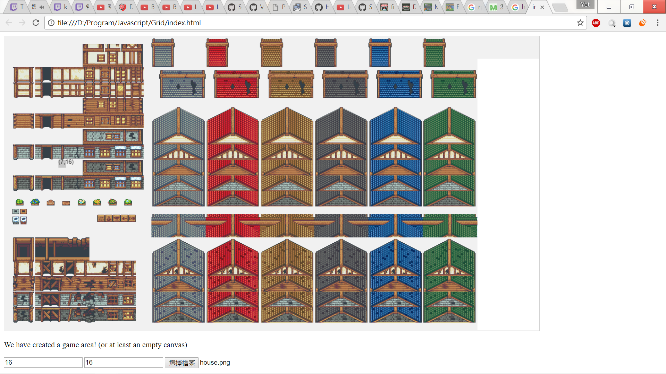Open the Chrome three-dot menu
The height and width of the screenshot is (374, 666).
[x=658, y=23]
